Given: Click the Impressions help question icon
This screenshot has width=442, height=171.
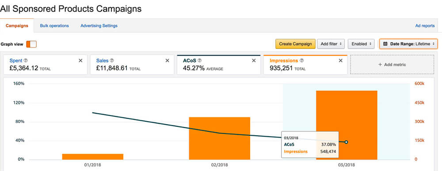Looking at the screenshot, I should pyautogui.click(x=302, y=60).
